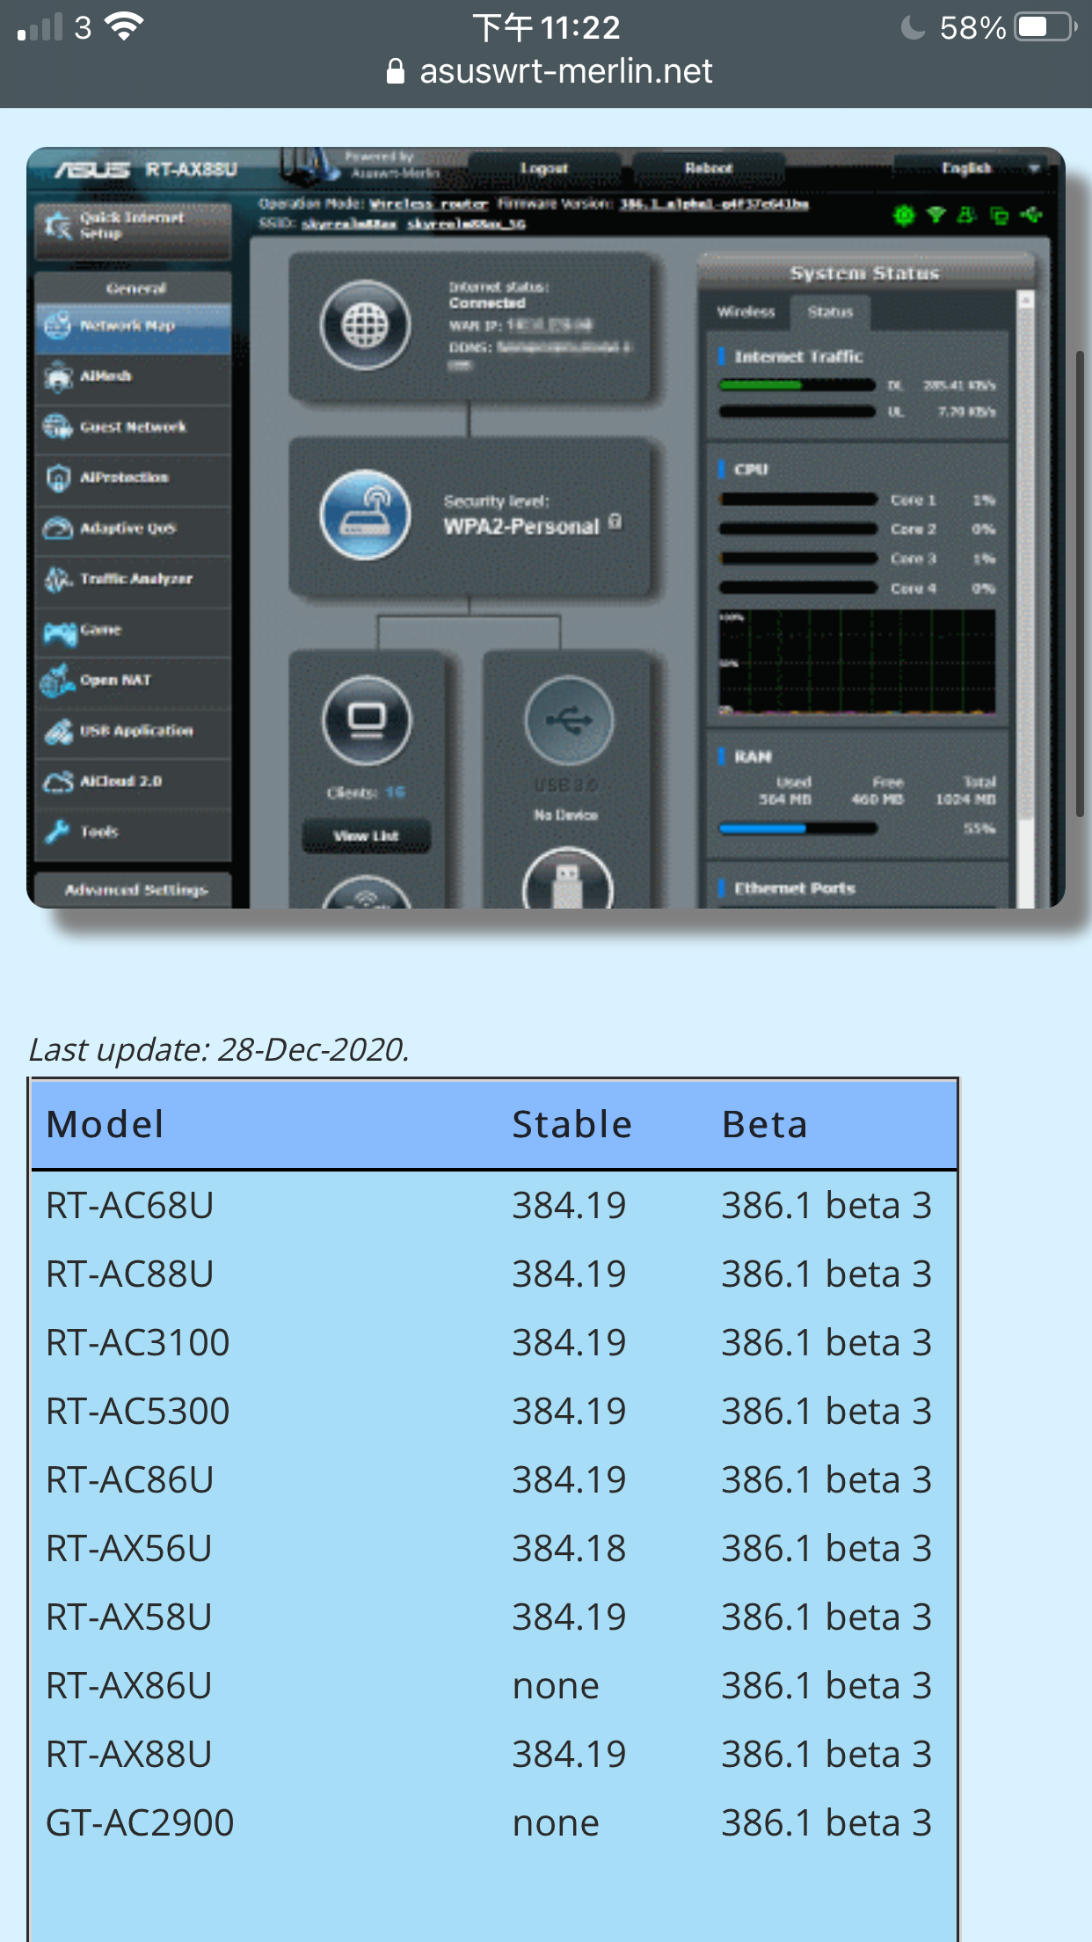Click the CPU Core 1 usage bar
The width and height of the screenshot is (1092, 1942).
[x=798, y=500]
